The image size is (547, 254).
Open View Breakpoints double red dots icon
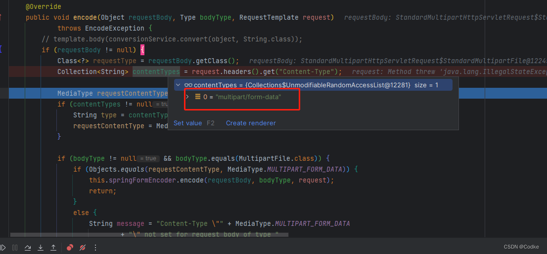pos(70,248)
